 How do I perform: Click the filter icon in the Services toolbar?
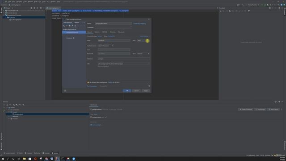click(x=17, y=105)
